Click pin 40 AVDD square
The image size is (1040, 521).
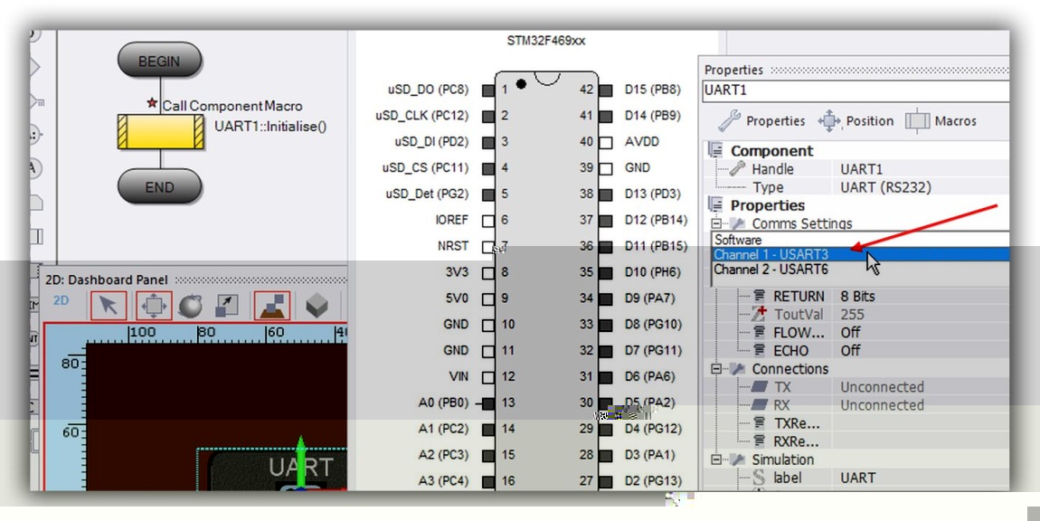(606, 142)
